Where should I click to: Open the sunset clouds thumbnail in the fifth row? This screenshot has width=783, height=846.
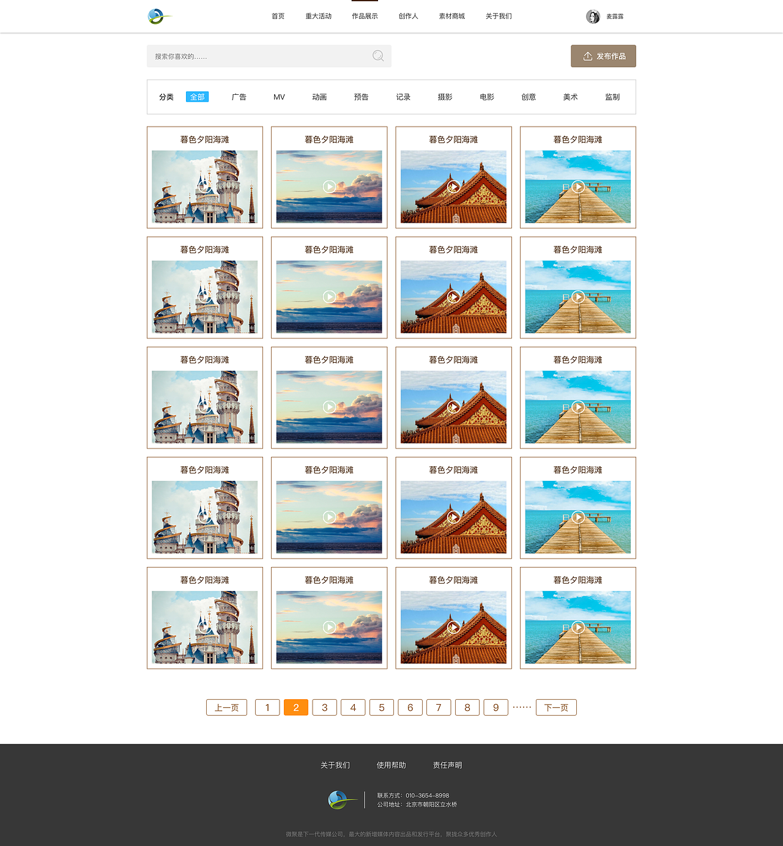point(329,627)
